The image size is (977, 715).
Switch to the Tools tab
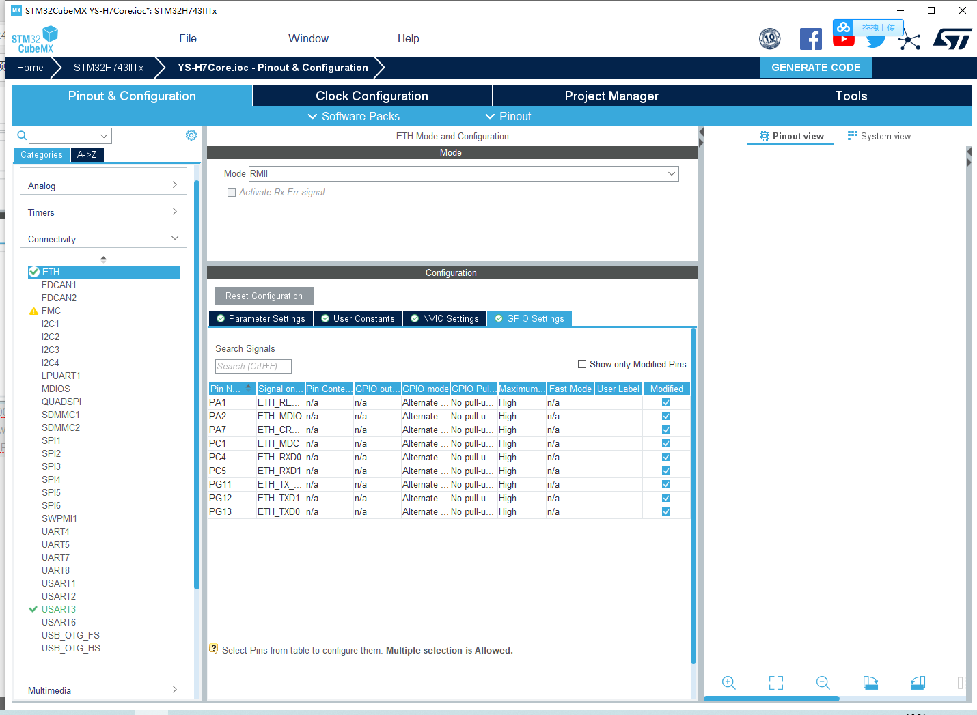point(851,96)
